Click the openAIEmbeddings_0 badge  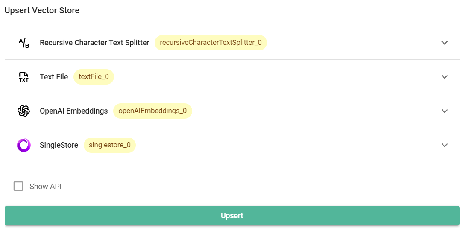pos(152,111)
